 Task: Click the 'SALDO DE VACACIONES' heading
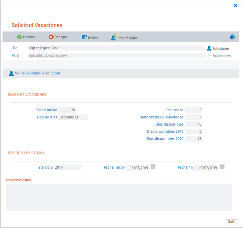click(27, 95)
